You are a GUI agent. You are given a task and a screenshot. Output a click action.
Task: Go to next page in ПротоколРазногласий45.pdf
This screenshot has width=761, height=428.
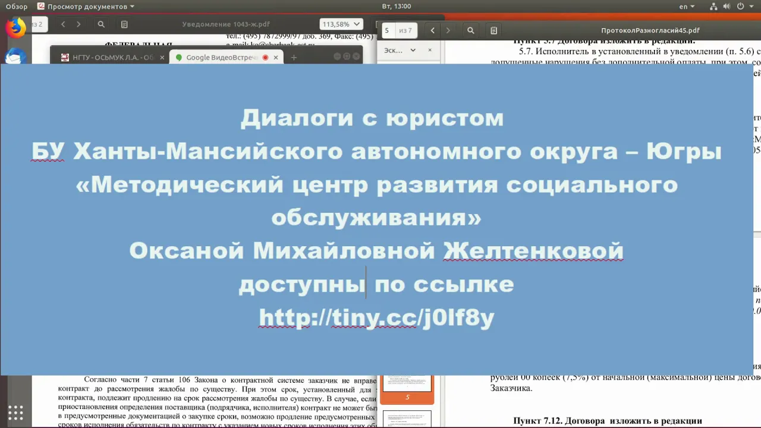pyautogui.click(x=448, y=30)
